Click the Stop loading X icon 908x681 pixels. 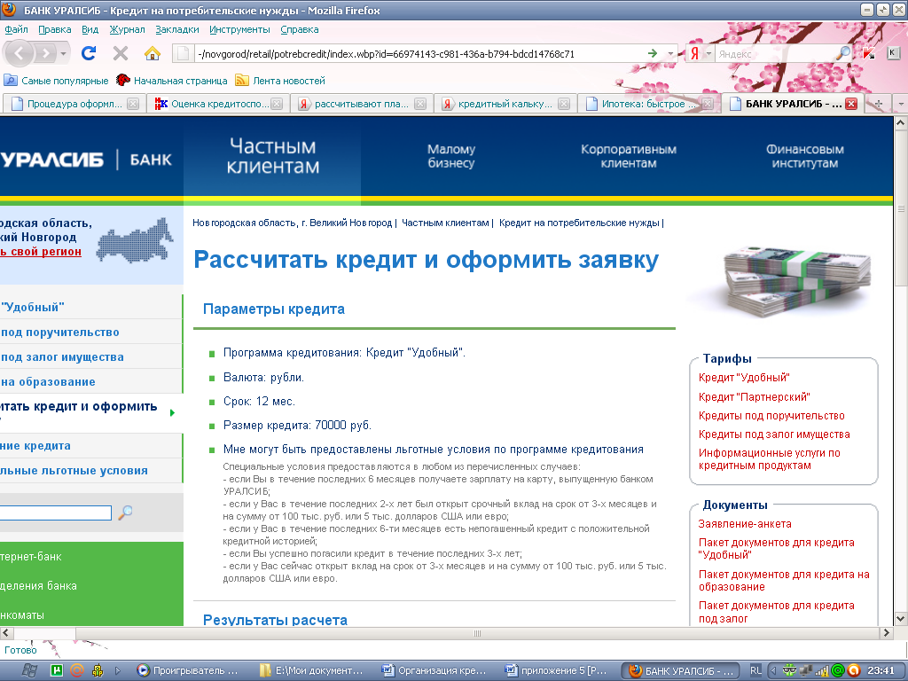[x=121, y=53]
